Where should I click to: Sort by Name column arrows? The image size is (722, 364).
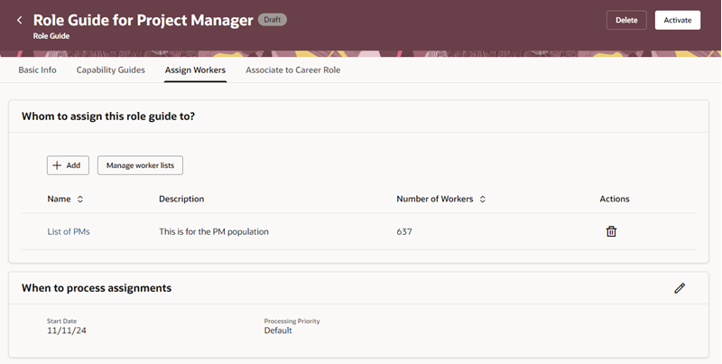tap(80, 199)
